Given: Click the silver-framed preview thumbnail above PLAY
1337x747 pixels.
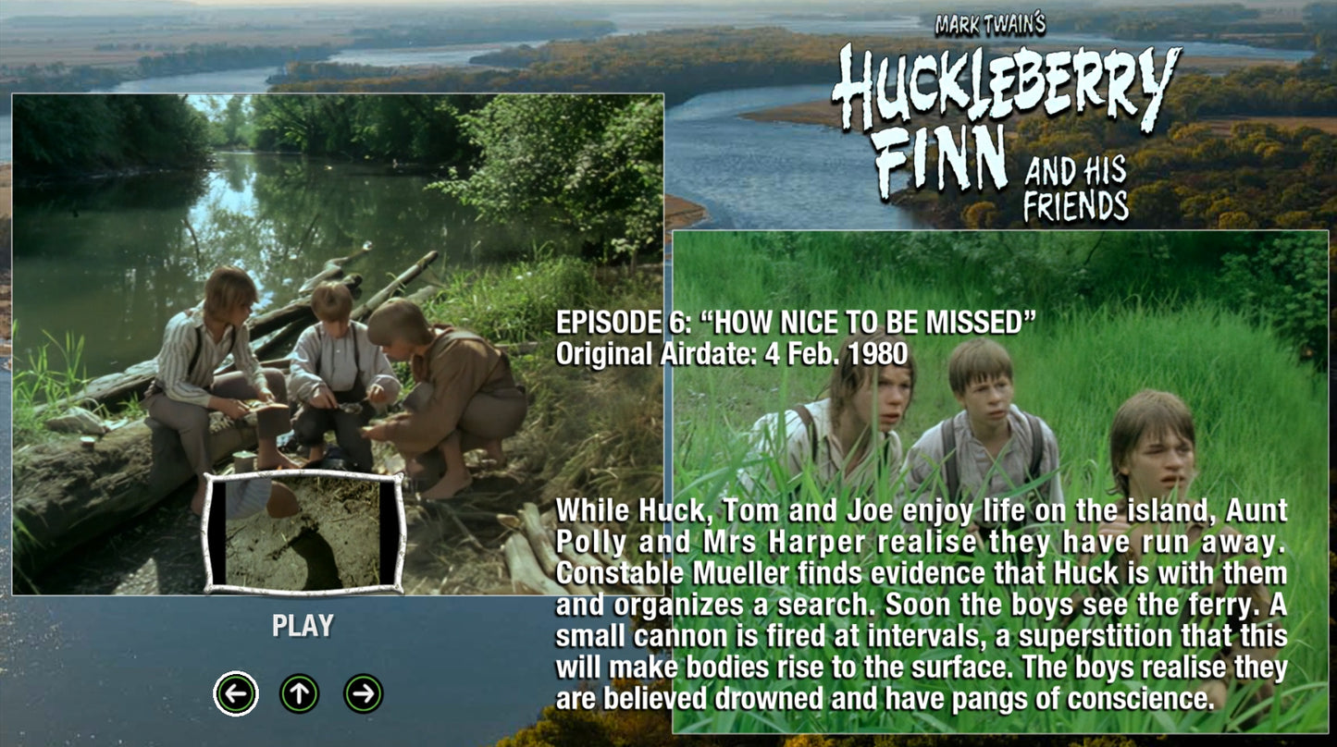Looking at the screenshot, I should tap(303, 533).
